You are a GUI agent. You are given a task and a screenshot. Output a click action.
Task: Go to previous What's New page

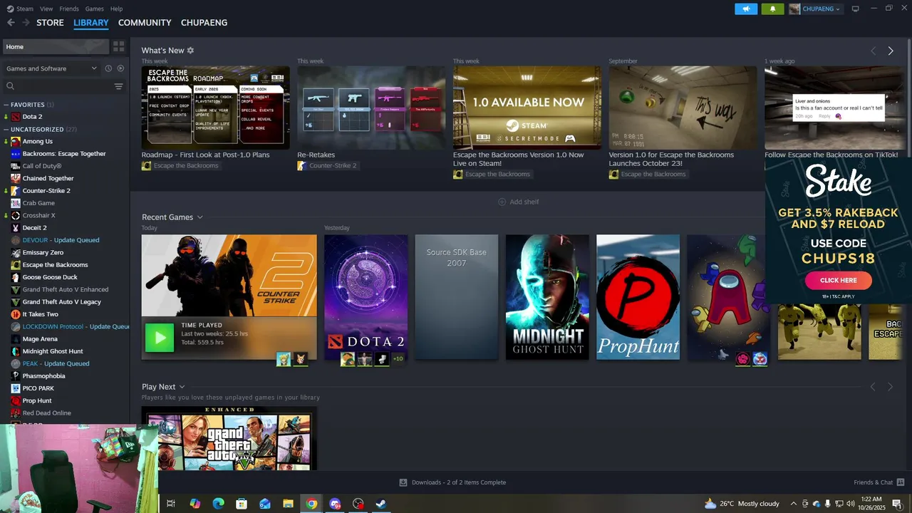pyautogui.click(x=873, y=51)
